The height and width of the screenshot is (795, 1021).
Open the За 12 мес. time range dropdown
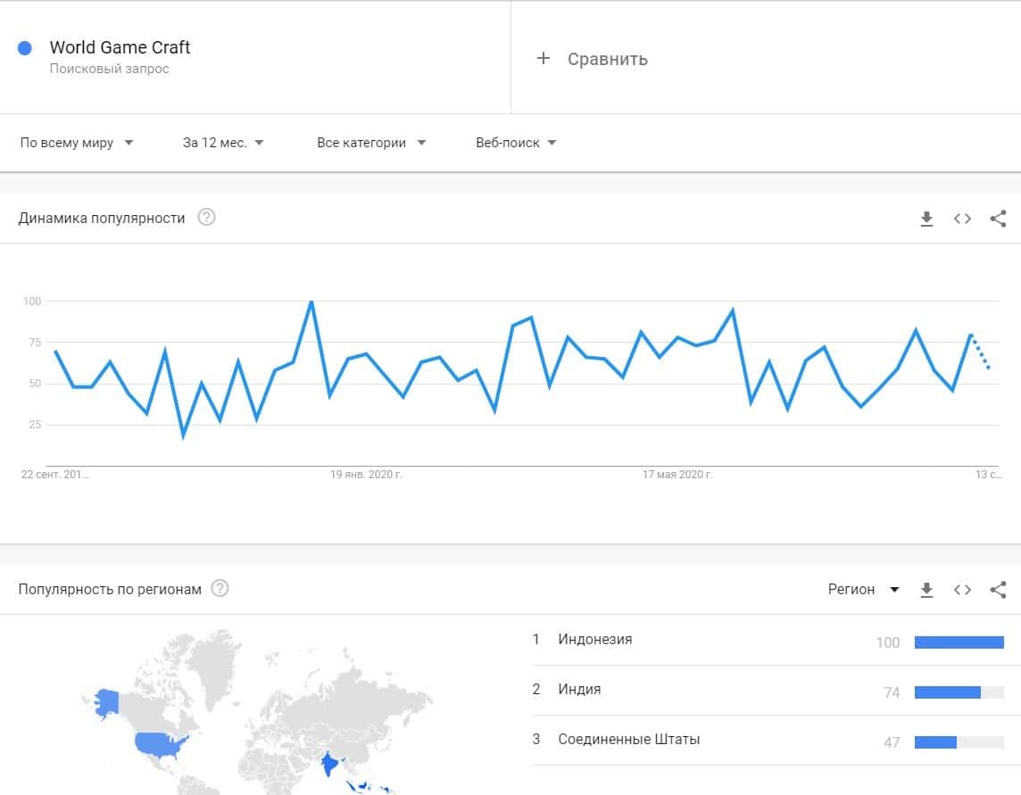pyautogui.click(x=223, y=143)
